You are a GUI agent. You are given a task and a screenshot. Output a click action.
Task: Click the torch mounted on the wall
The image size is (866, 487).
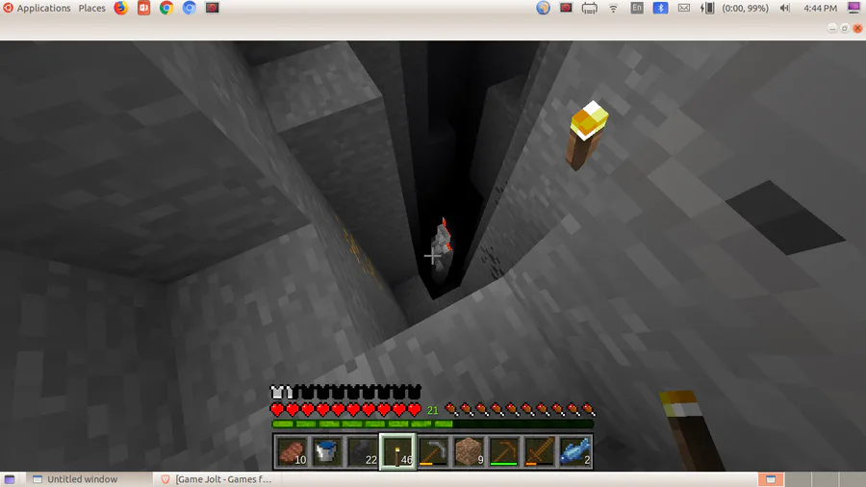point(587,135)
